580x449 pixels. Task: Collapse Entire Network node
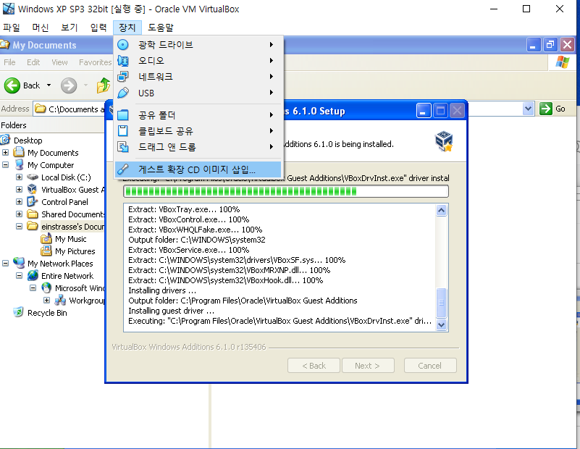[x=20, y=275]
